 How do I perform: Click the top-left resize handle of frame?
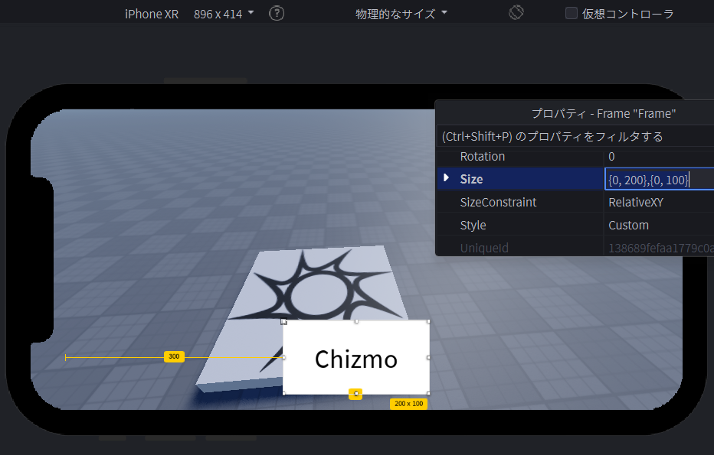click(283, 321)
